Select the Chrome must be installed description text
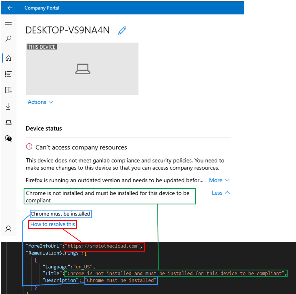The height and width of the screenshot is (294, 296). coord(60,214)
